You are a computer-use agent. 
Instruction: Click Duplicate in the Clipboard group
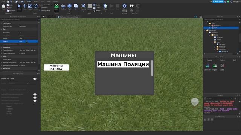pyautogui.click(x=11, y=11)
